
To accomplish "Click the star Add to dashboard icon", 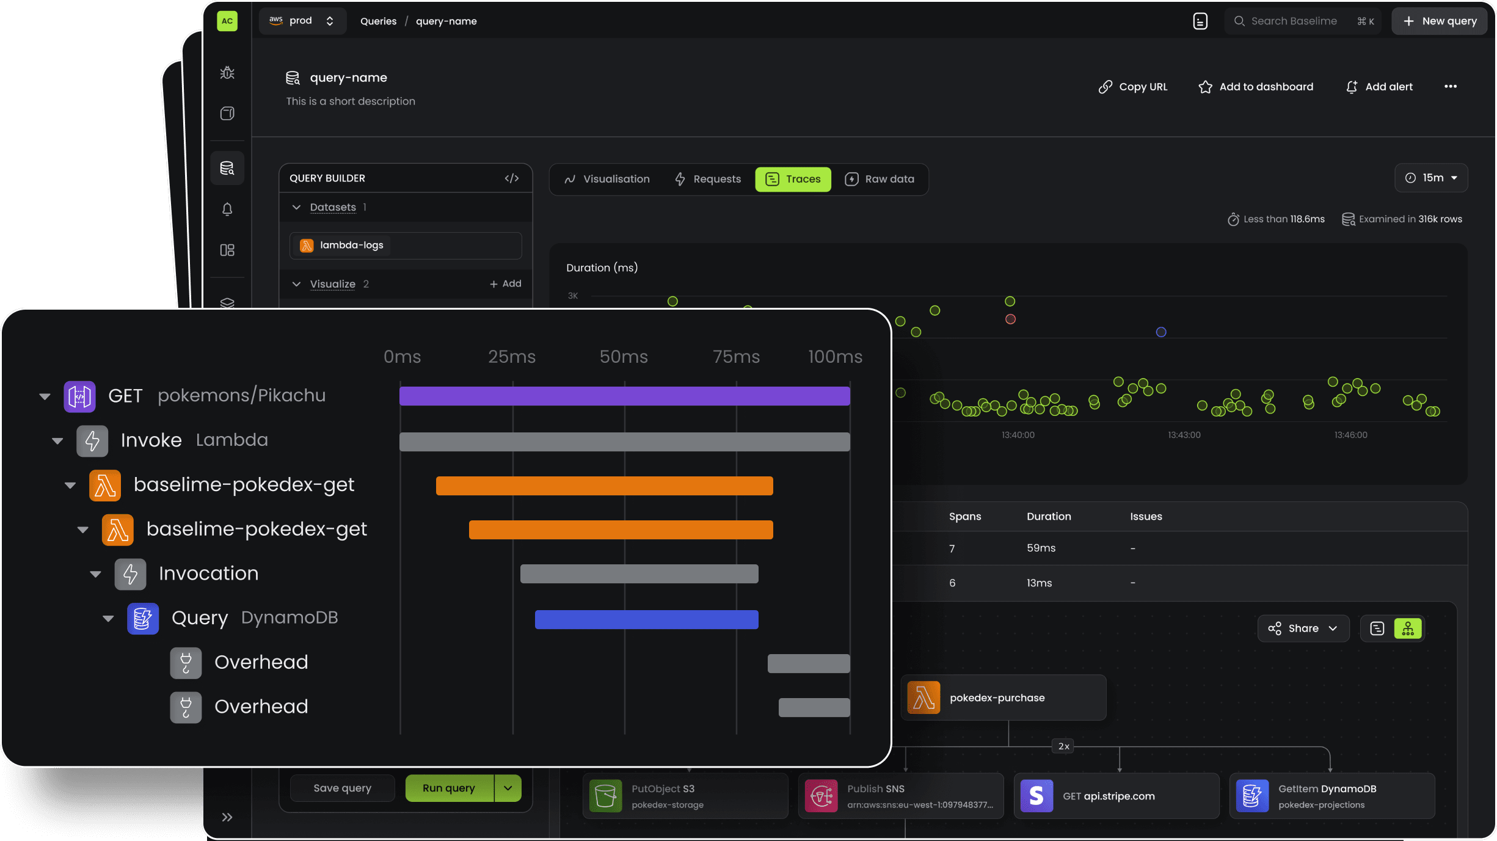I will [x=1205, y=87].
